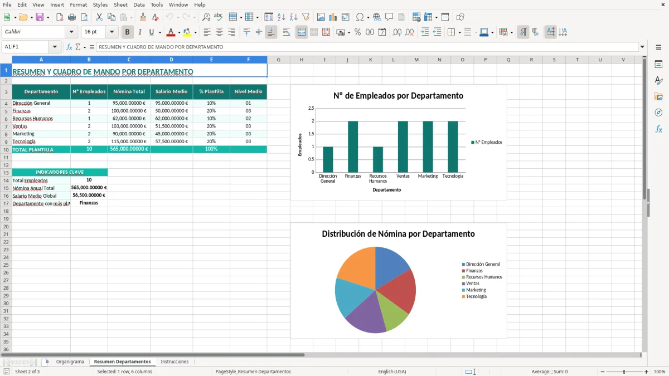Screen dimensions: 669x376
Task: Toggle the AutoFilter funnel icon
Action: [x=306, y=17]
